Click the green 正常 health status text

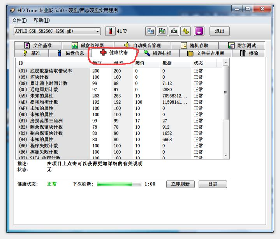[x=52, y=184]
